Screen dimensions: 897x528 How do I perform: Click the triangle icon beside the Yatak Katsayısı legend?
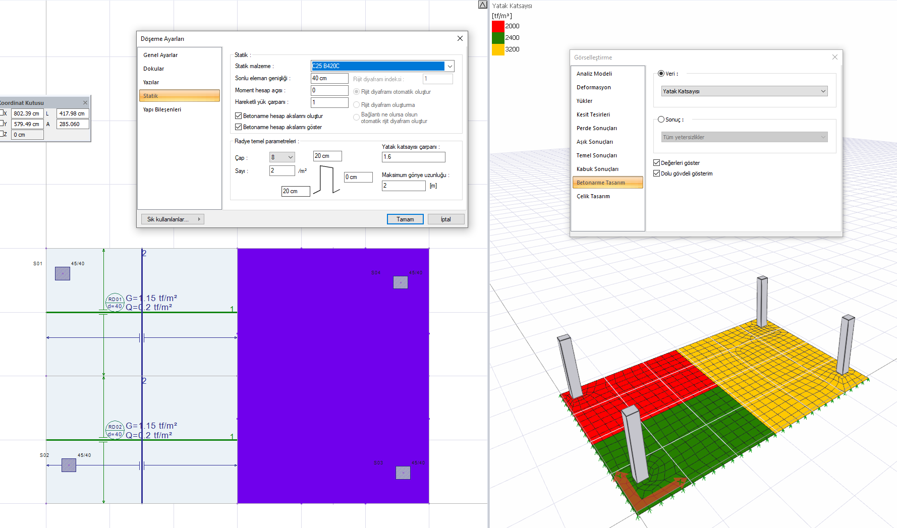tap(483, 5)
